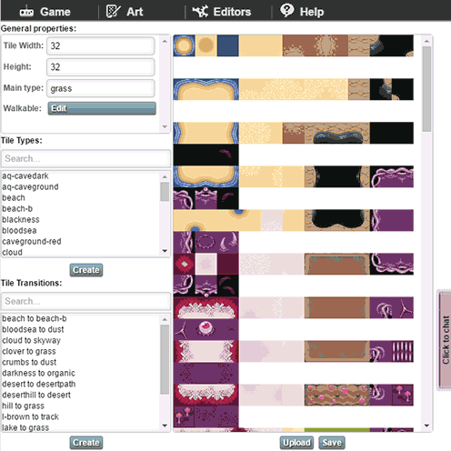Click the Editors gears icon
Viewport: 451px width, 451px height.
click(200, 12)
